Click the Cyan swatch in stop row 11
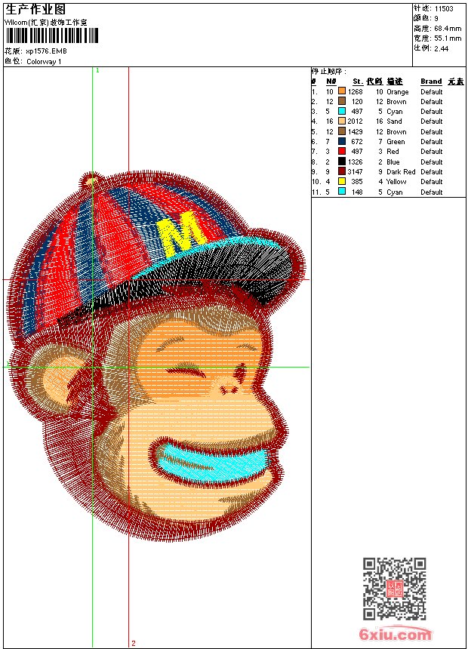Image resolution: width=468 pixels, height=649 pixels. [342, 191]
